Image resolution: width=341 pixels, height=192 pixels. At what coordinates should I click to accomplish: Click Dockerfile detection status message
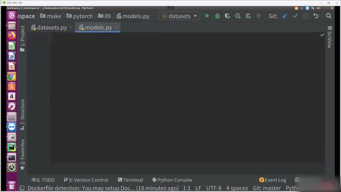103,188
